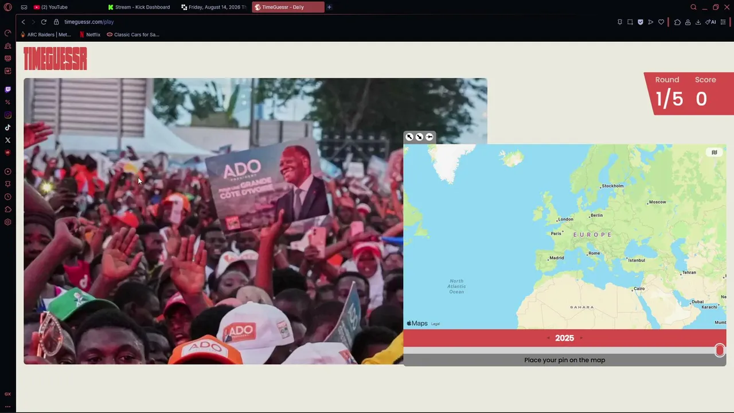
Task: Click the TimeGuessr logo
Action: pos(55,59)
